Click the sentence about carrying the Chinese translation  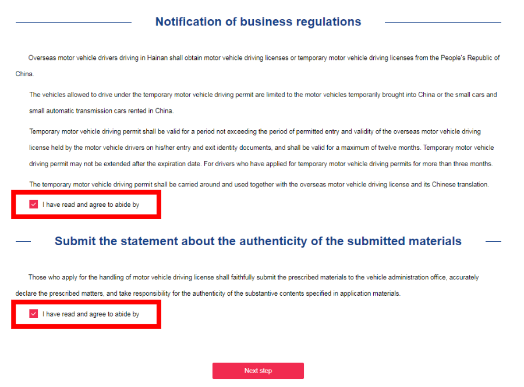259,184
